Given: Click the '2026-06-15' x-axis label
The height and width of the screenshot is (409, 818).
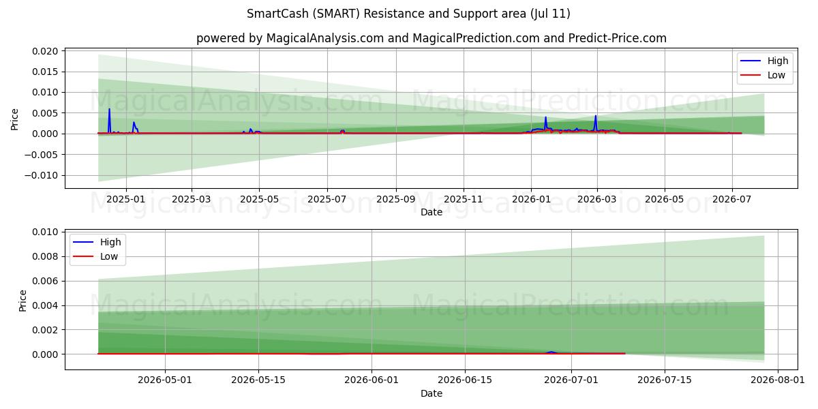Looking at the screenshot, I should click(x=466, y=380).
